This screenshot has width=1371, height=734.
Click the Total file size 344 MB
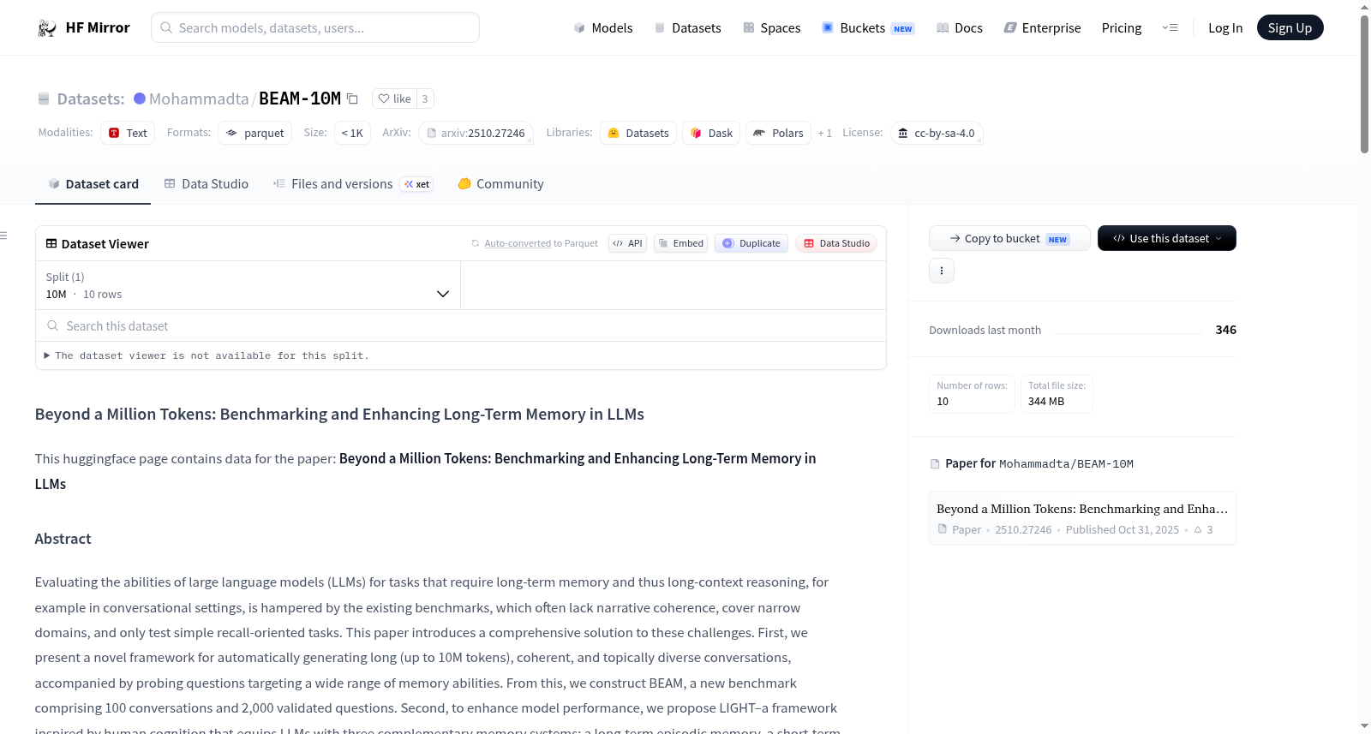pyautogui.click(x=1057, y=394)
